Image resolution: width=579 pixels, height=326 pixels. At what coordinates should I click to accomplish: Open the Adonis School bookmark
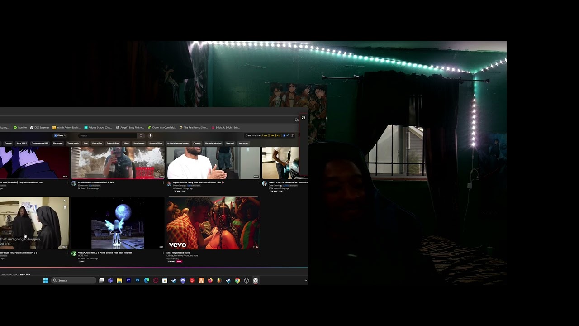[98, 127]
